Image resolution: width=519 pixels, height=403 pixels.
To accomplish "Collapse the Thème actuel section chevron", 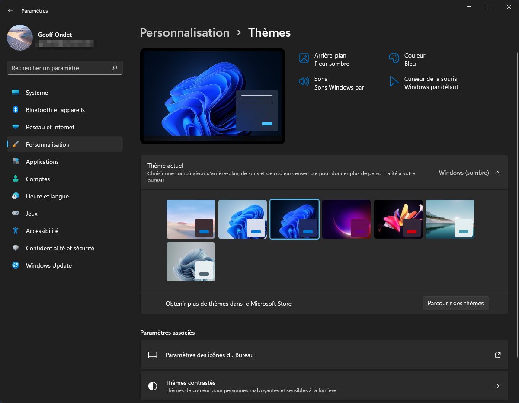I will pos(498,173).
